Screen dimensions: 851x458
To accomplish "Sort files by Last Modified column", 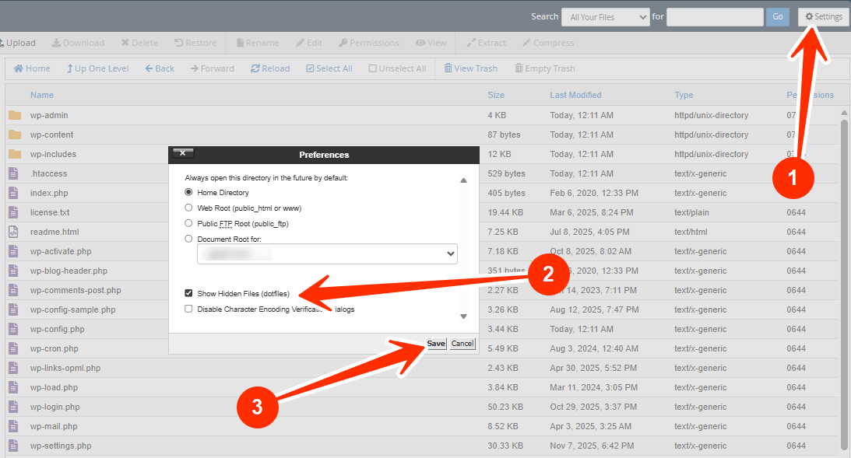I will pos(575,95).
